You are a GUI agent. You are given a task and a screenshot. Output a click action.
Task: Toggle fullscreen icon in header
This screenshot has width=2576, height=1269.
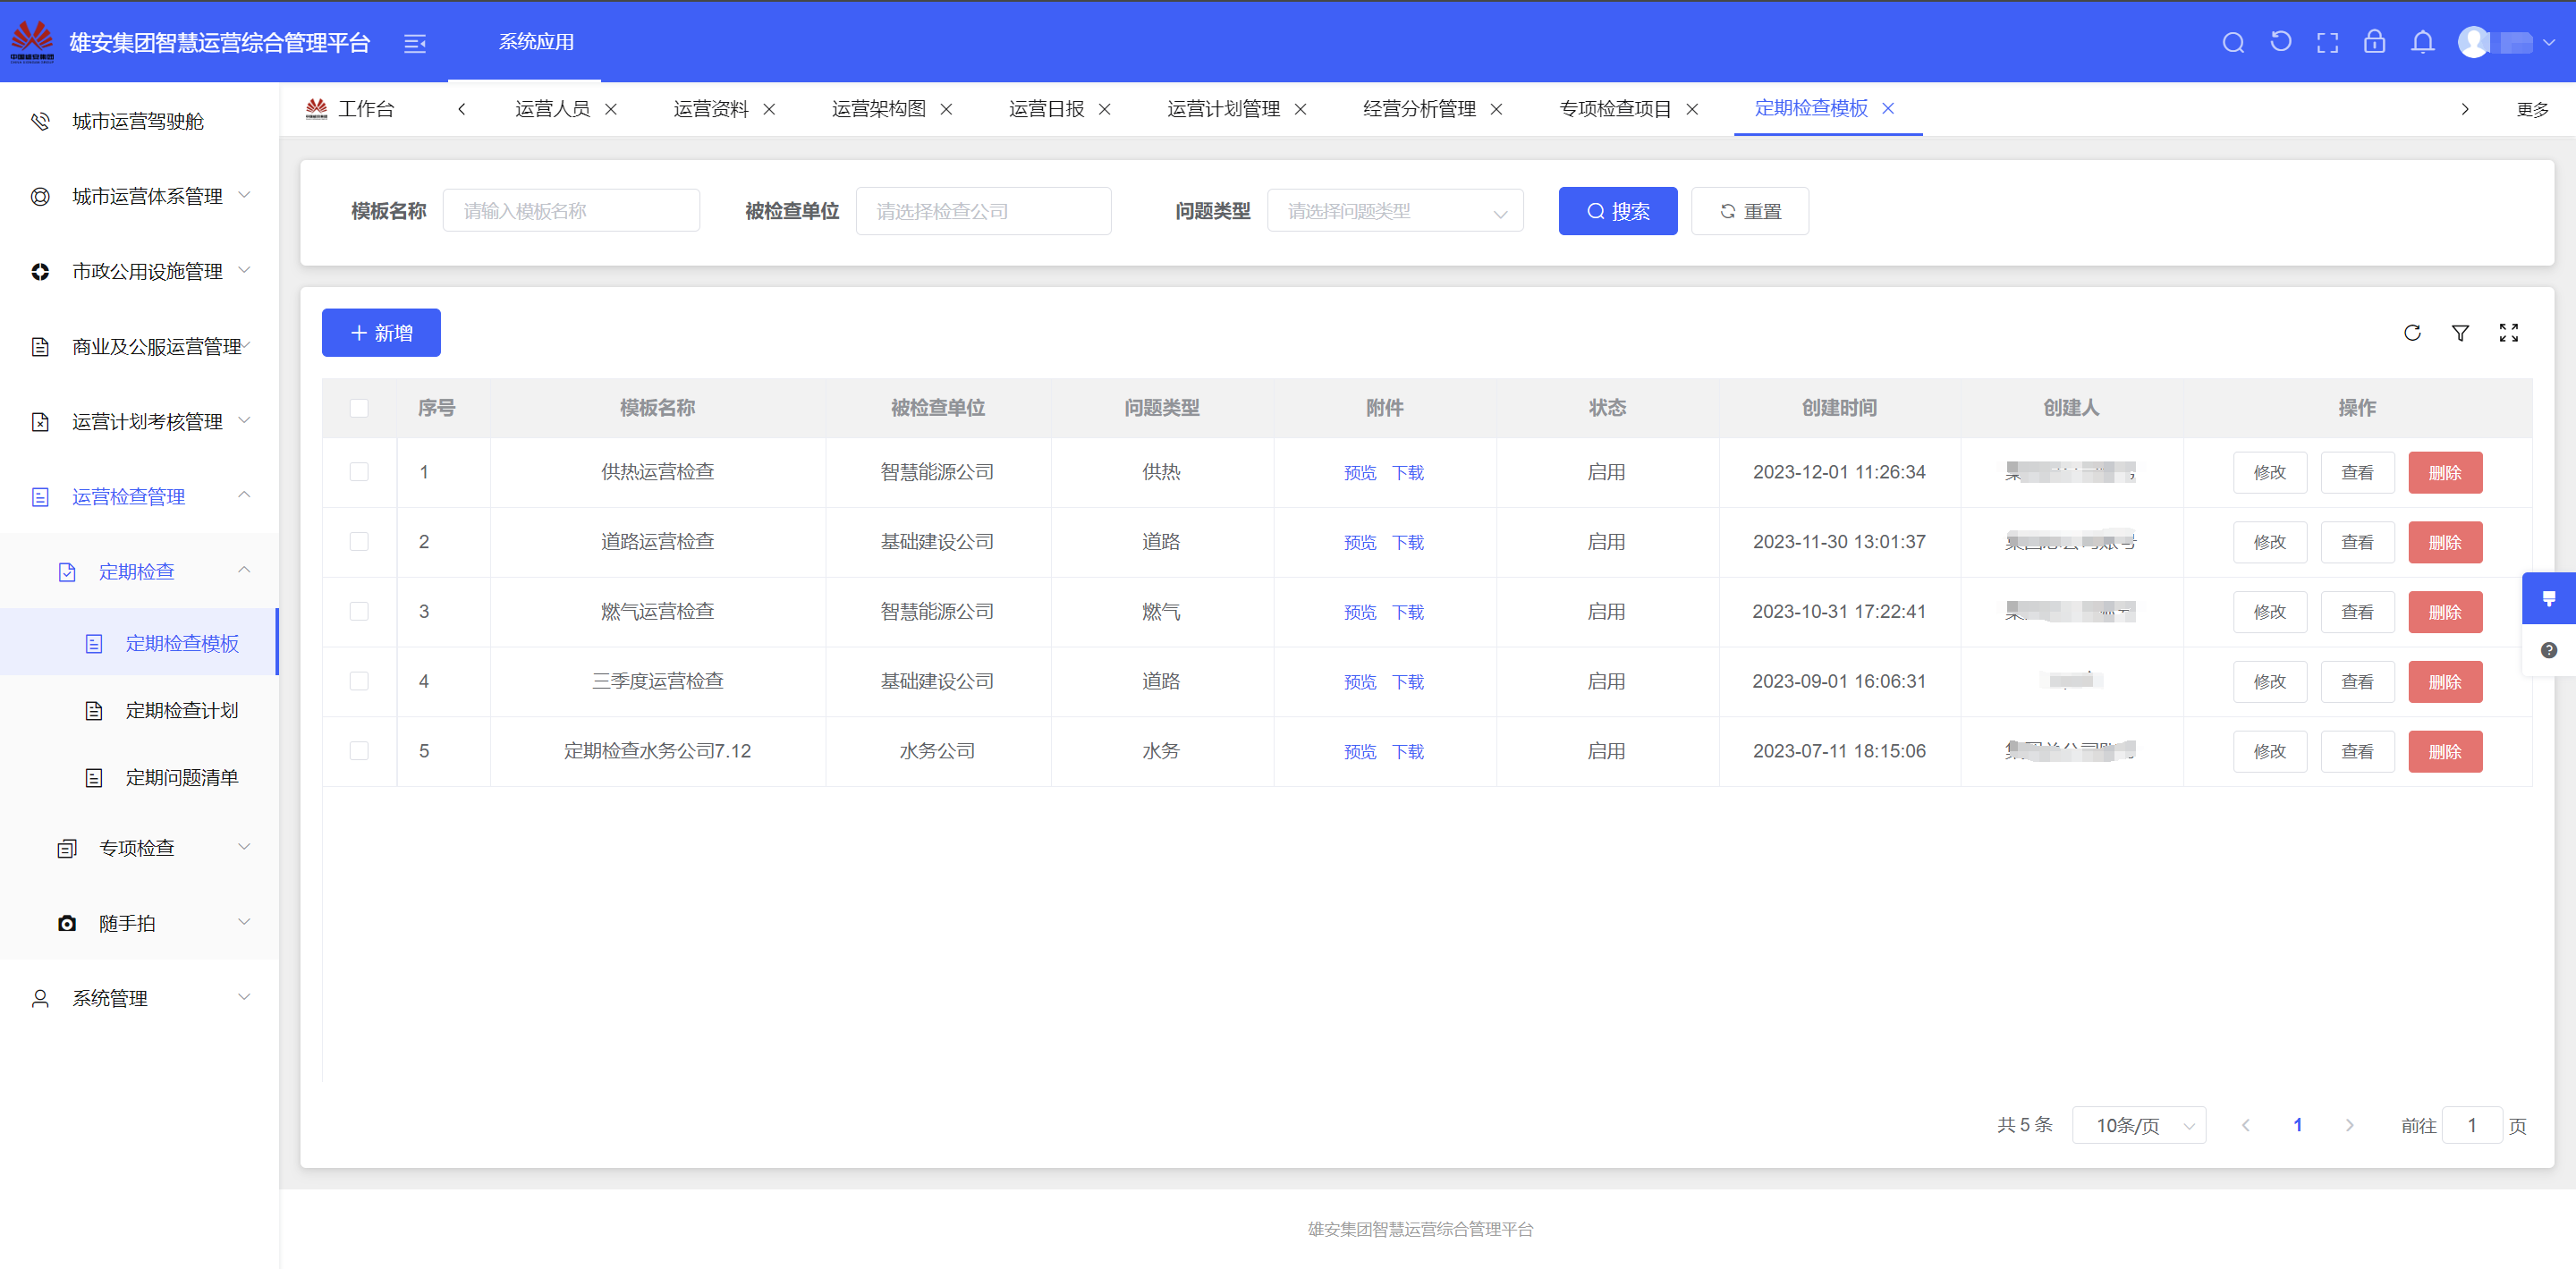click(x=2328, y=42)
